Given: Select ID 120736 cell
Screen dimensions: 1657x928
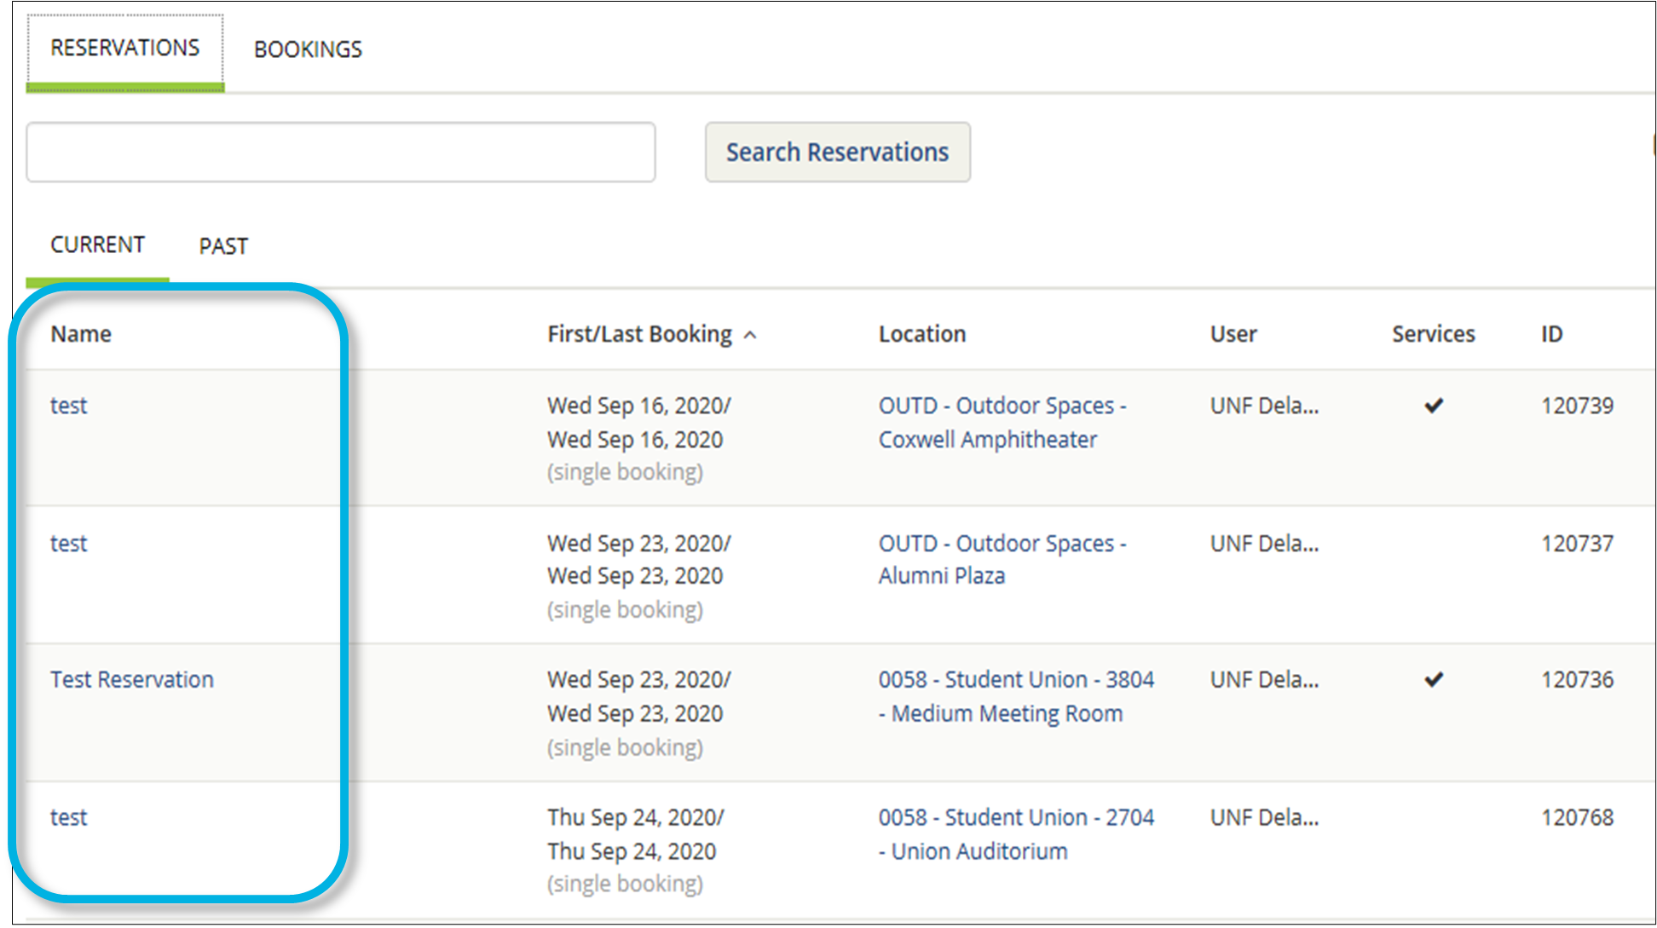Looking at the screenshot, I should tap(1577, 680).
